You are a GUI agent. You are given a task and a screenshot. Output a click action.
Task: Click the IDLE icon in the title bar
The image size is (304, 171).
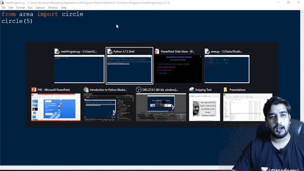(2, 2)
